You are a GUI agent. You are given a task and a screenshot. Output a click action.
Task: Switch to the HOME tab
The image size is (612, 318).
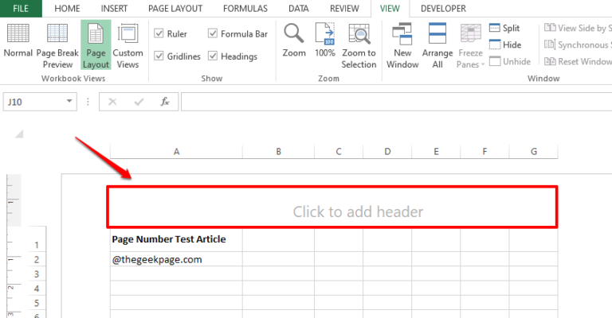(67, 9)
